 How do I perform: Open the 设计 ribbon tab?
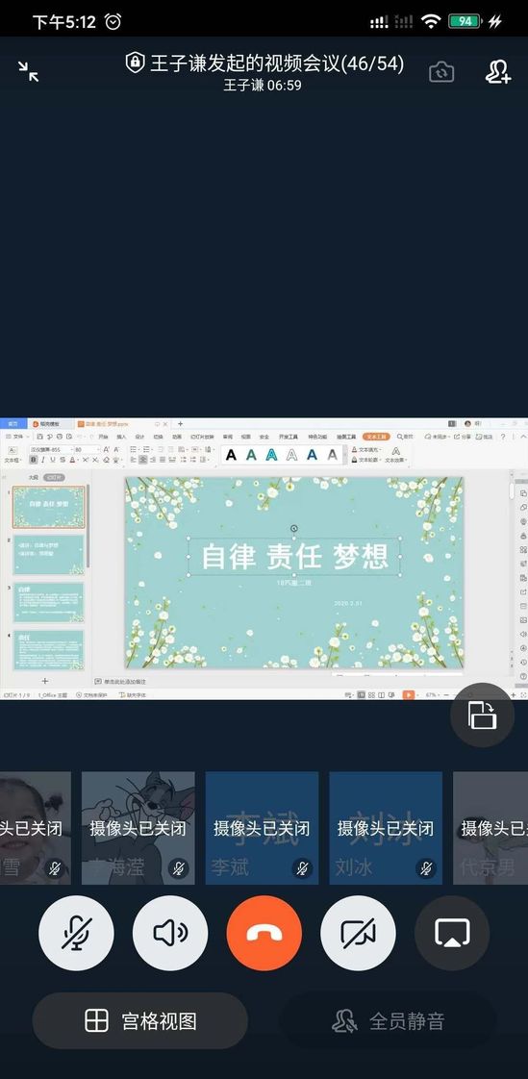tap(139, 437)
